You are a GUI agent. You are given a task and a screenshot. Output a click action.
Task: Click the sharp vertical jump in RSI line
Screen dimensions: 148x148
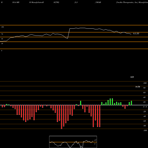click(69, 33)
